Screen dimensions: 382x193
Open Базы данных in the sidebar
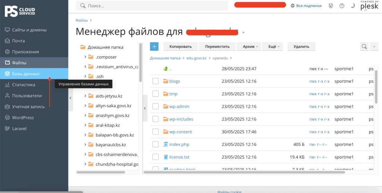pyautogui.click(x=25, y=74)
